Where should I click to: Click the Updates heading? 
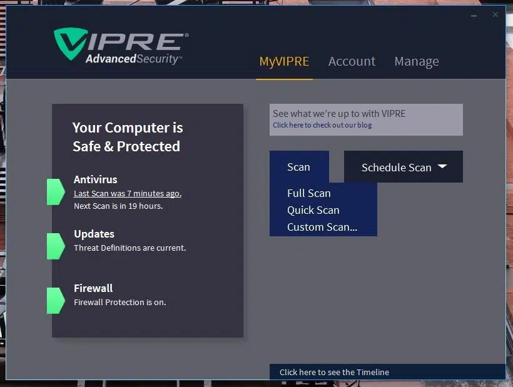click(94, 234)
